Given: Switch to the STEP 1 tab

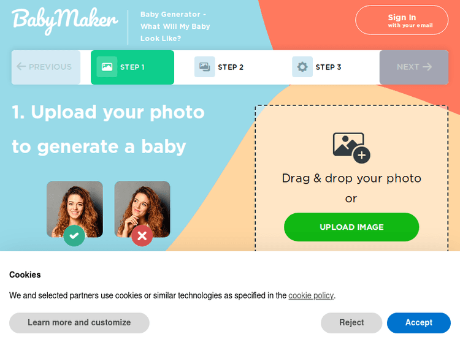Looking at the screenshot, I should (132, 67).
